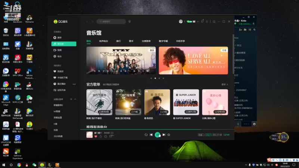Add a new playlist with plus icon
Image resolution: width=299 pixels, height=168 pixels.
[71, 99]
